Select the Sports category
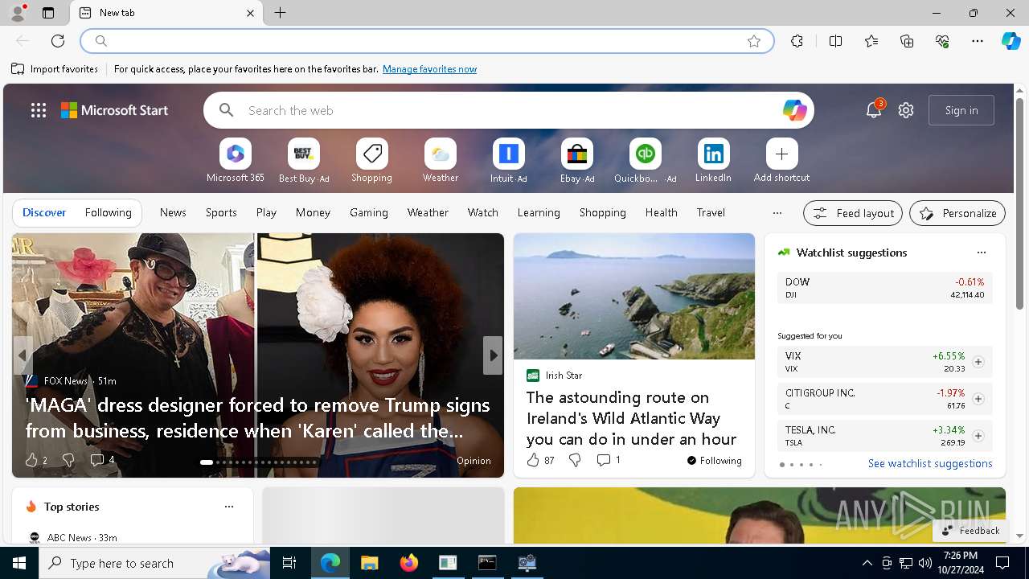The height and width of the screenshot is (579, 1029). pyautogui.click(x=221, y=212)
